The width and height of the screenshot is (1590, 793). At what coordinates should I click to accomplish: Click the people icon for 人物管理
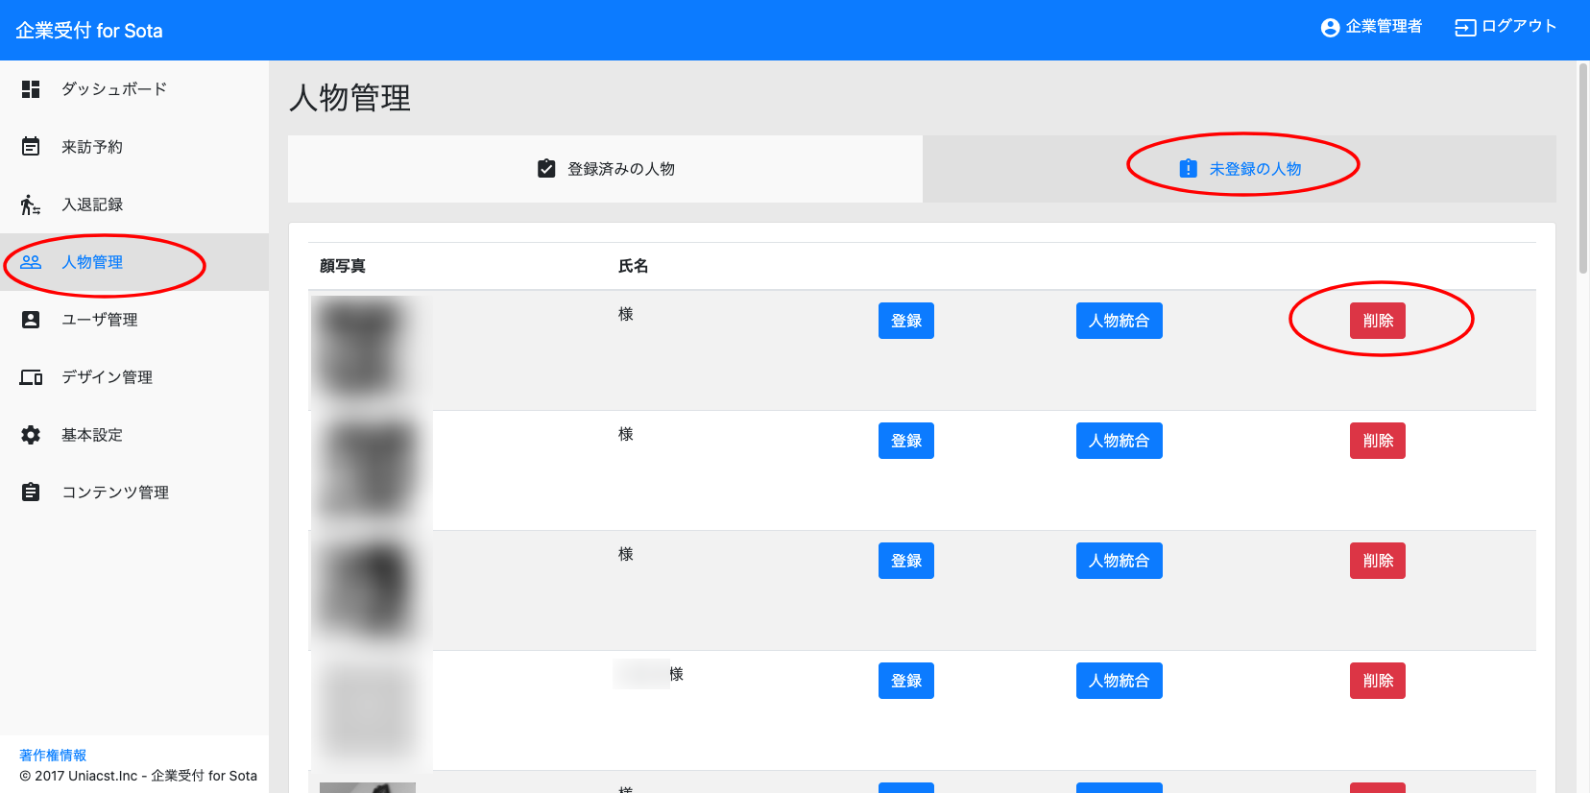tap(31, 262)
